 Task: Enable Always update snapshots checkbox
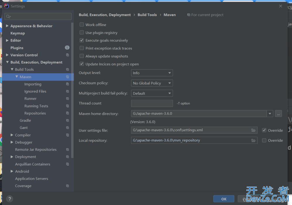tap(81, 56)
